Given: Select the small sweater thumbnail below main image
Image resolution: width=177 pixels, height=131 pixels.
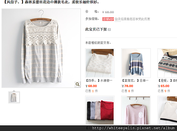Looking at the screenshot, I should coord(14,97).
